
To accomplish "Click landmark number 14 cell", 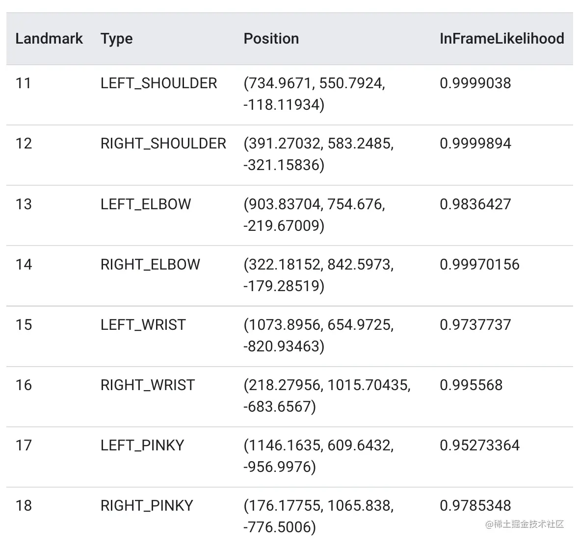I will [24, 265].
